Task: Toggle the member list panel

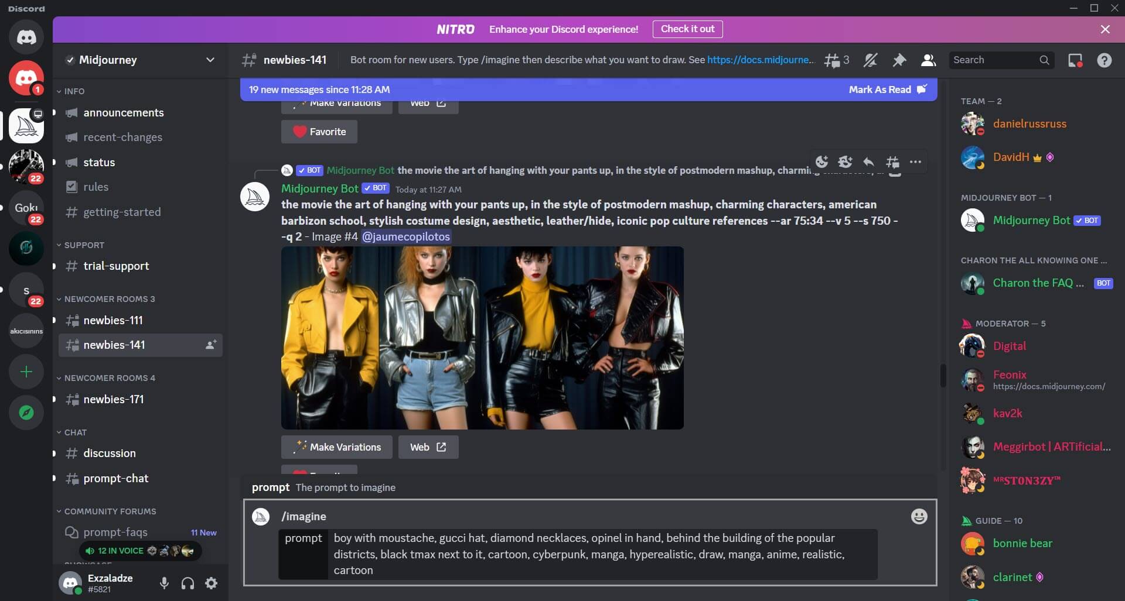Action: [928, 60]
